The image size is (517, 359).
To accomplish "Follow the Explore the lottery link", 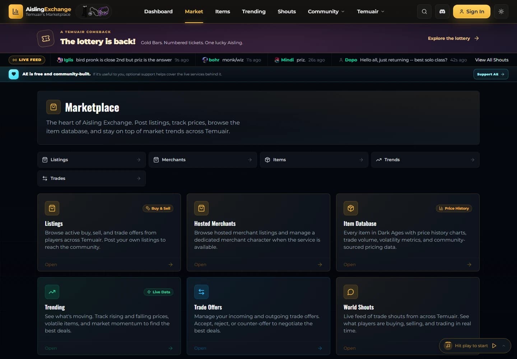I will click(x=453, y=38).
